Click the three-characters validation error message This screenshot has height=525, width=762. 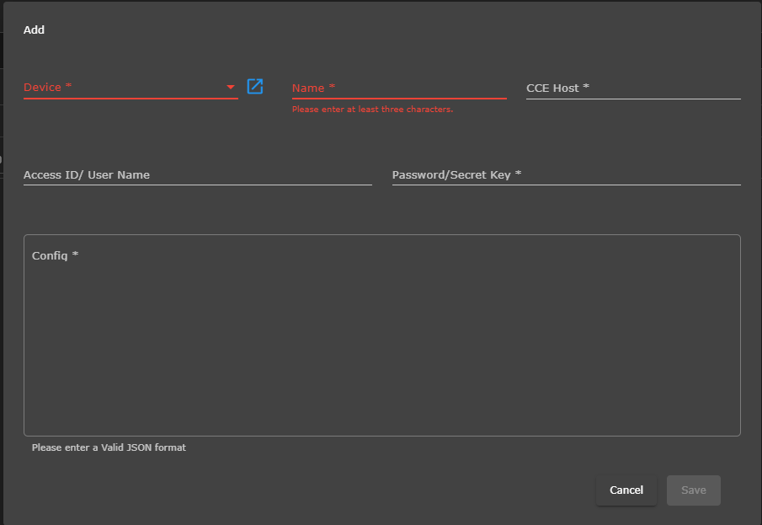372,110
